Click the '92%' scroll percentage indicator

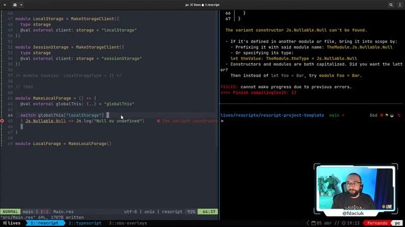coord(191,212)
